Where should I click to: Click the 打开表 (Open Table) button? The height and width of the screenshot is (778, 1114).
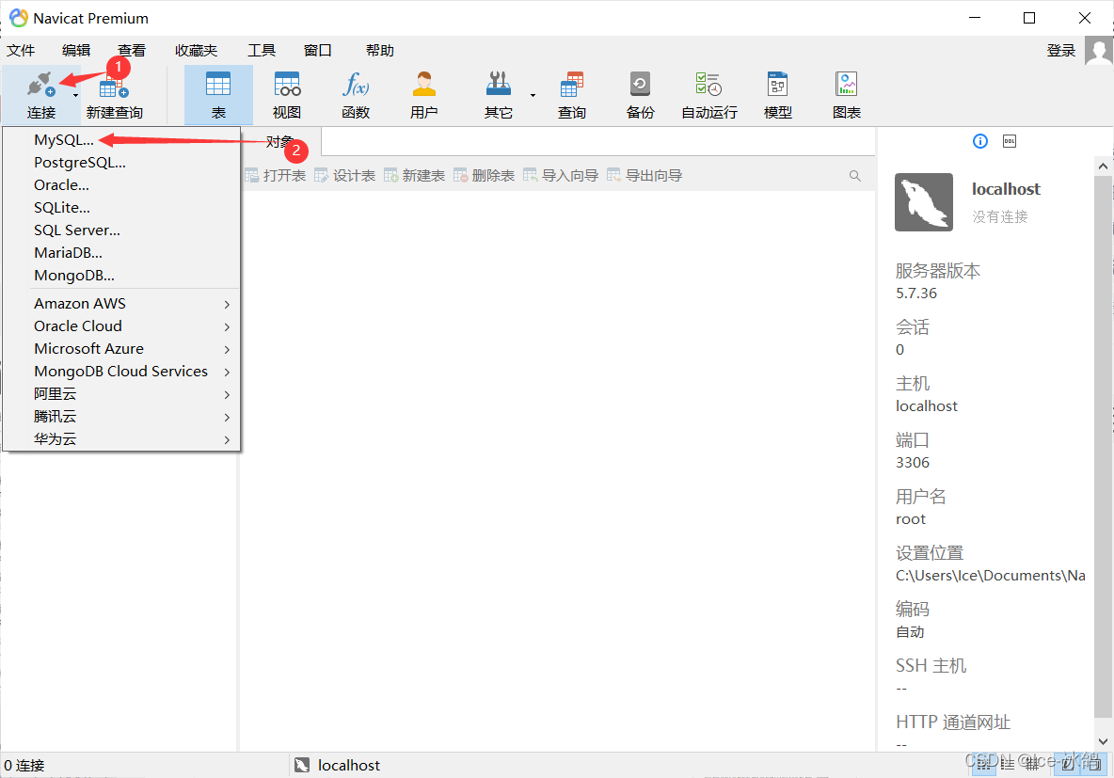tap(276, 176)
